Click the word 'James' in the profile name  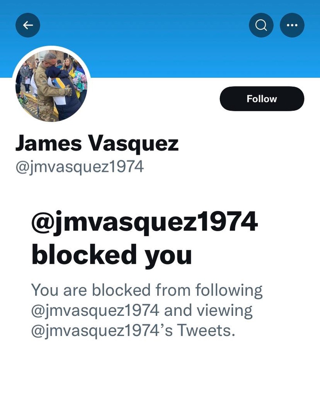[48, 143]
